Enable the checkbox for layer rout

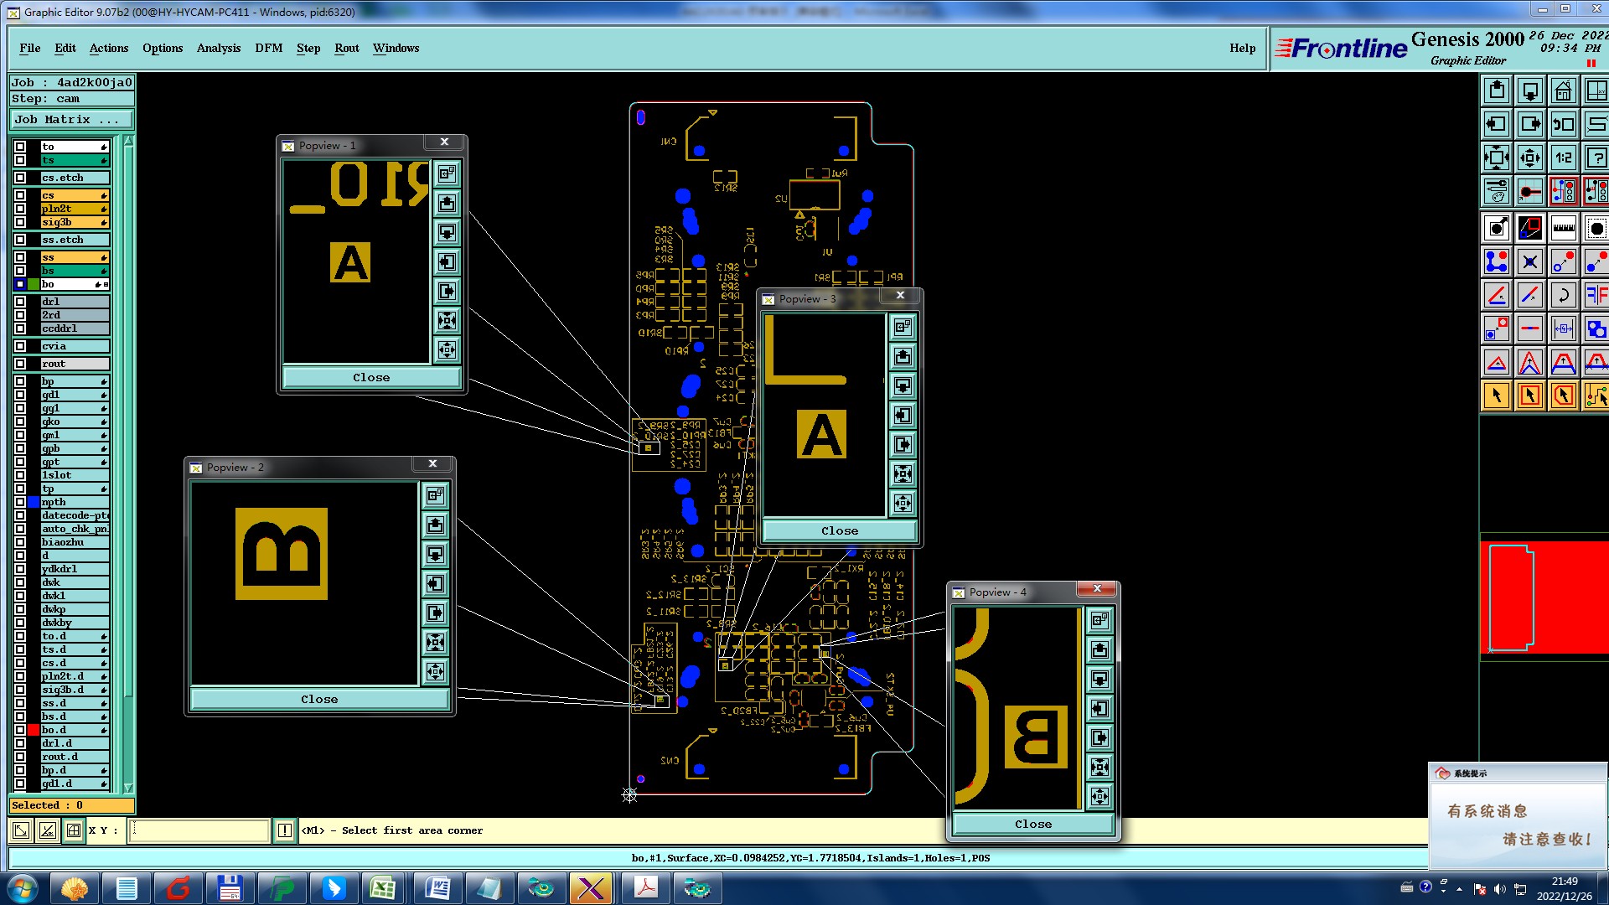tap(20, 364)
